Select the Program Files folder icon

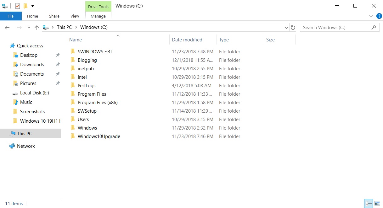pyautogui.click(x=73, y=94)
